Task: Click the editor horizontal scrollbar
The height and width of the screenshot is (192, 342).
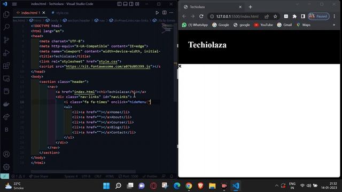Action: point(83,172)
